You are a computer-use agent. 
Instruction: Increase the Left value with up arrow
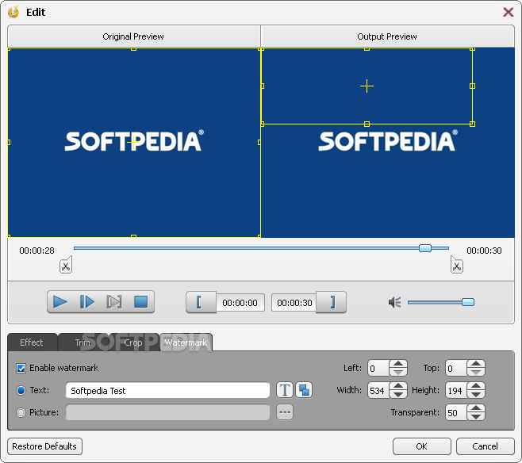[398, 364]
